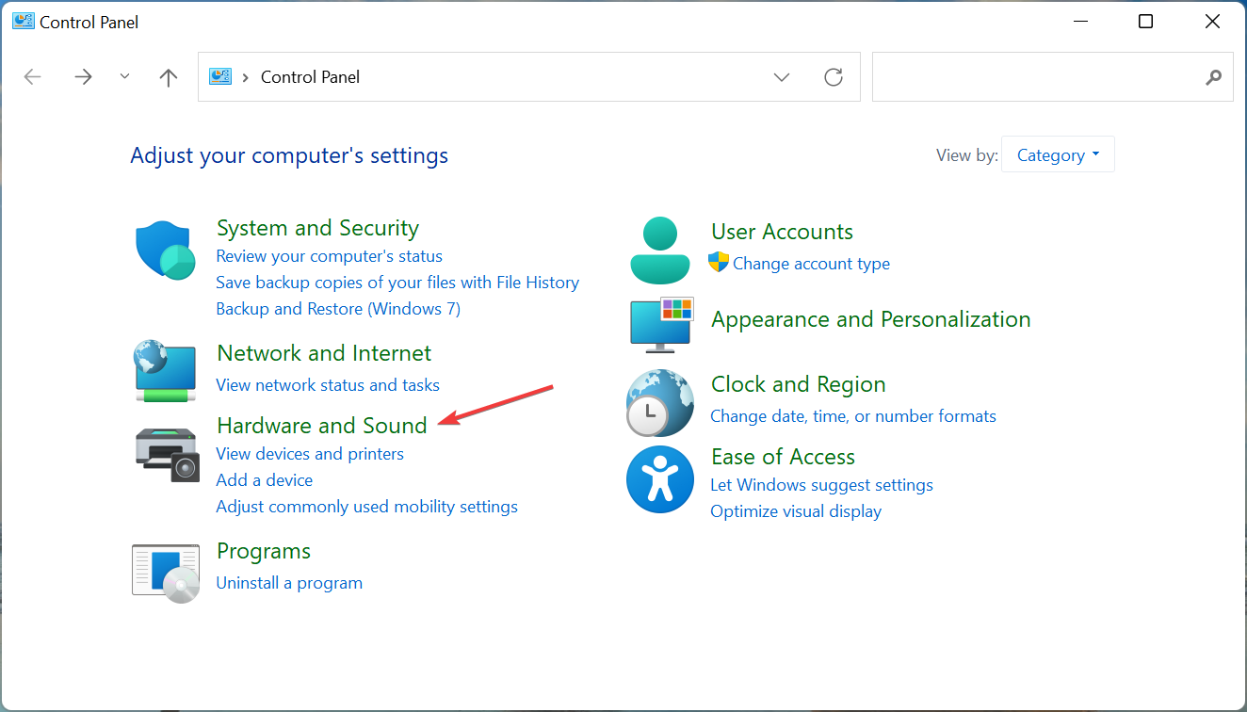Click the User Accounts person icon
1247x712 pixels.
tap(660, 251)
